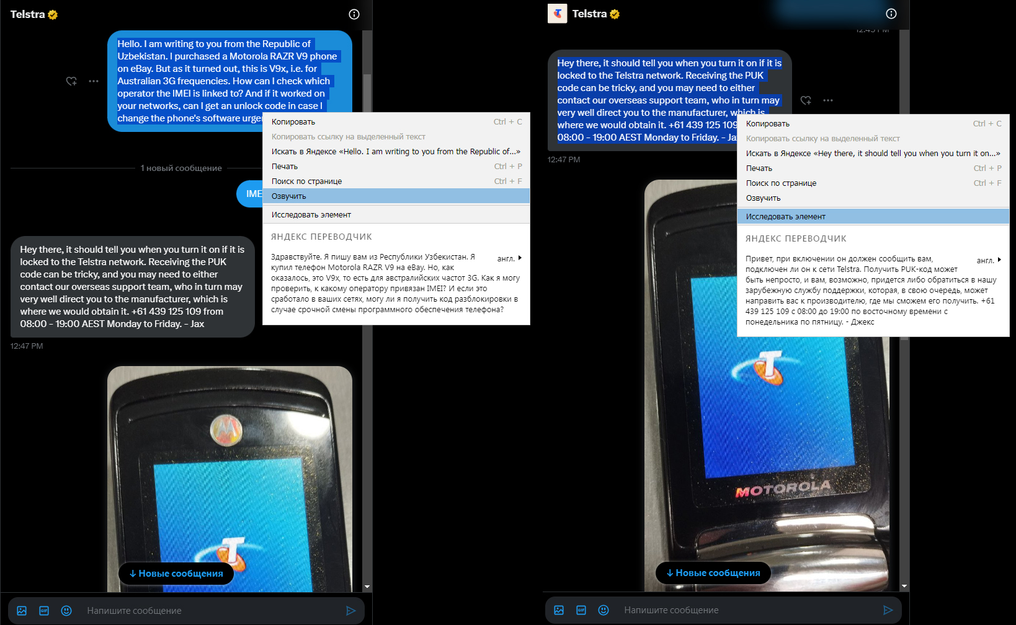Click ЯНДЕКС ПЕРЕВОДЧИК heading in right menu
Screen dimensions: 1016x625
(x=796, y=238)
